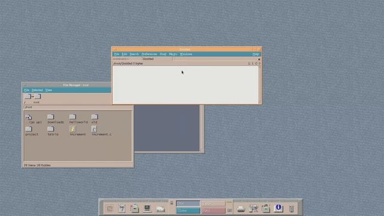Open View menu in File Manager
The width and height of the screenshot is (384, 216).
pos(49,90)
